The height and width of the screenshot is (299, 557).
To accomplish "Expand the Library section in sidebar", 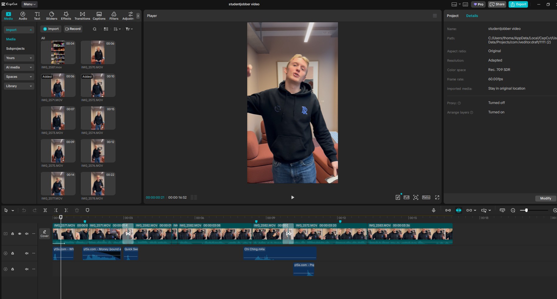I will (19, 86).
